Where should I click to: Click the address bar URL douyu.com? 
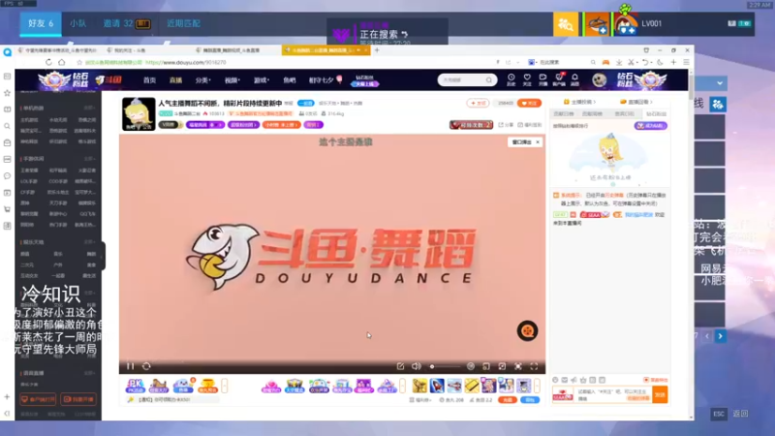(x=186, y=63)
